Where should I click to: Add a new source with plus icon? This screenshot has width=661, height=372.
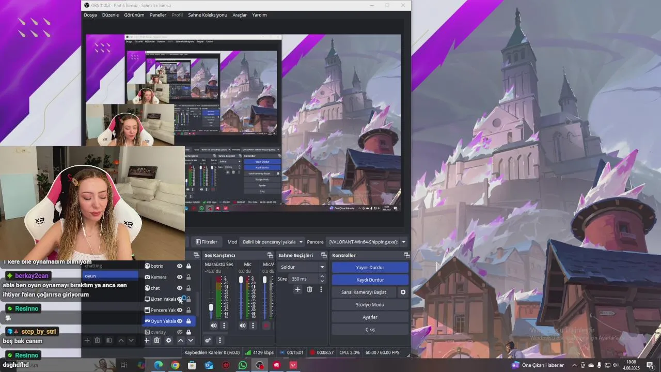point(147,340)
